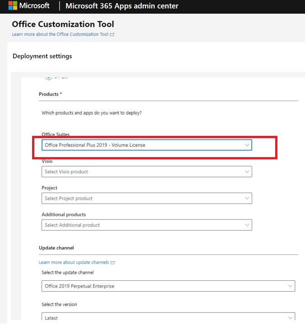Click the Products section heading
This screenshot has width=305, height=326.
[50, 94]
